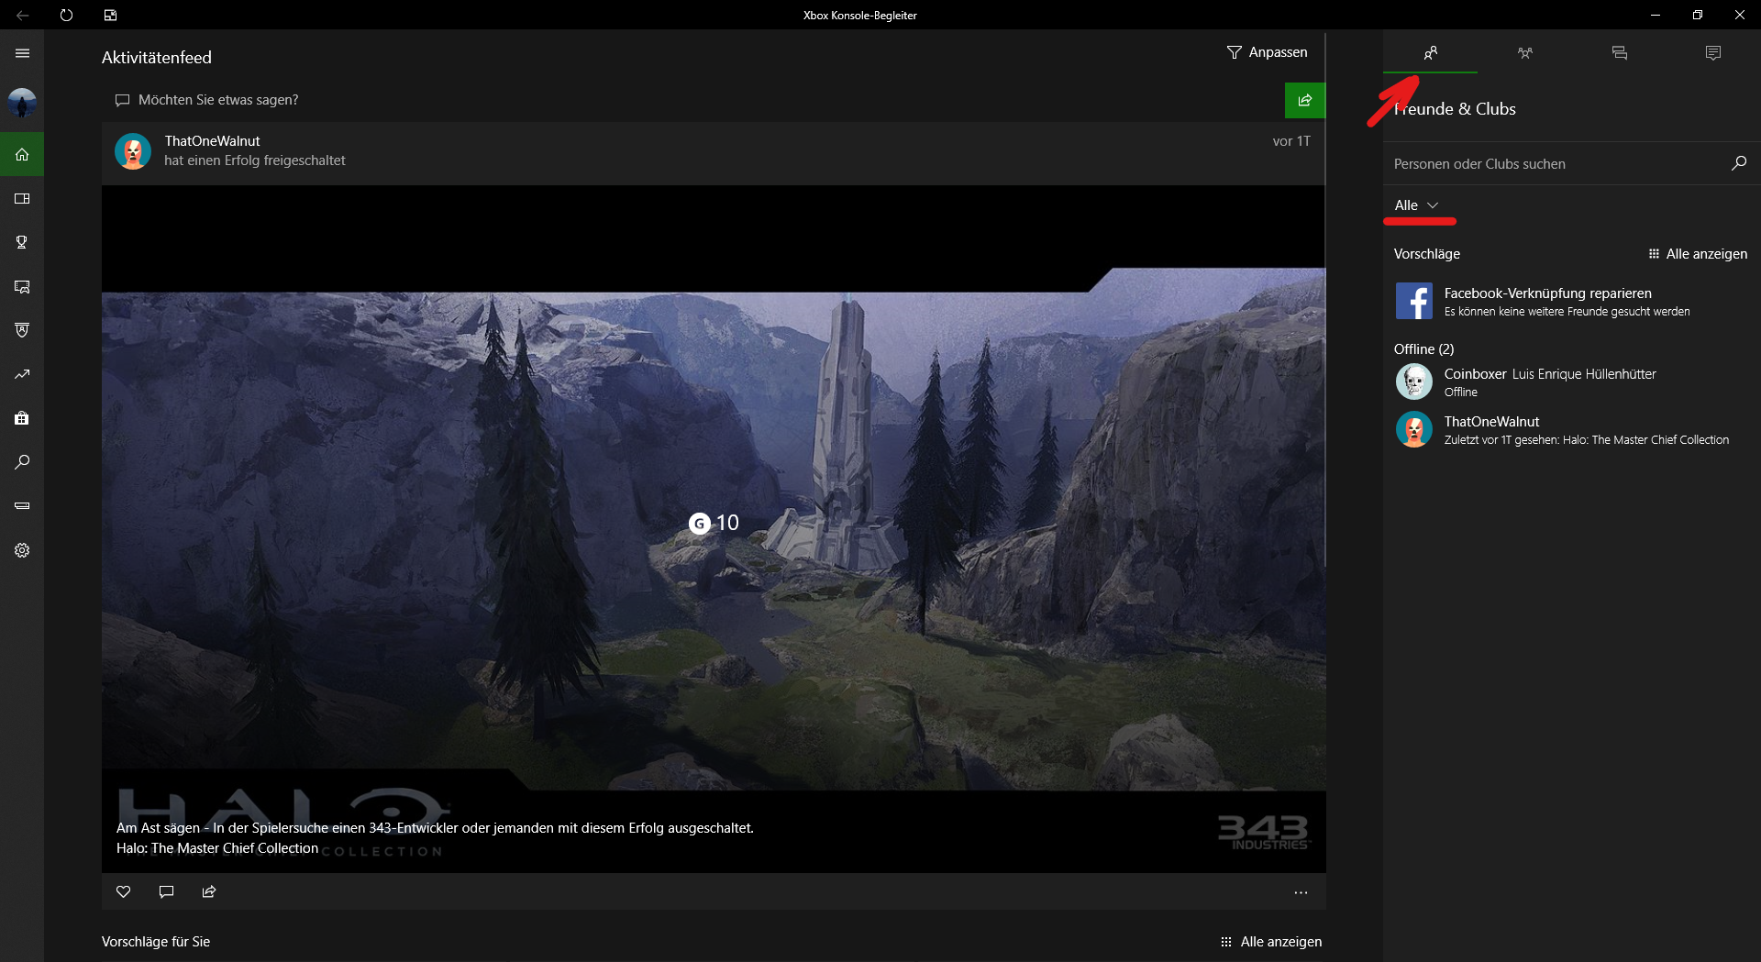Switch to the Activity alerts tab icon
This screenshot has width=1761, height=962.
tap(1713, 53)
